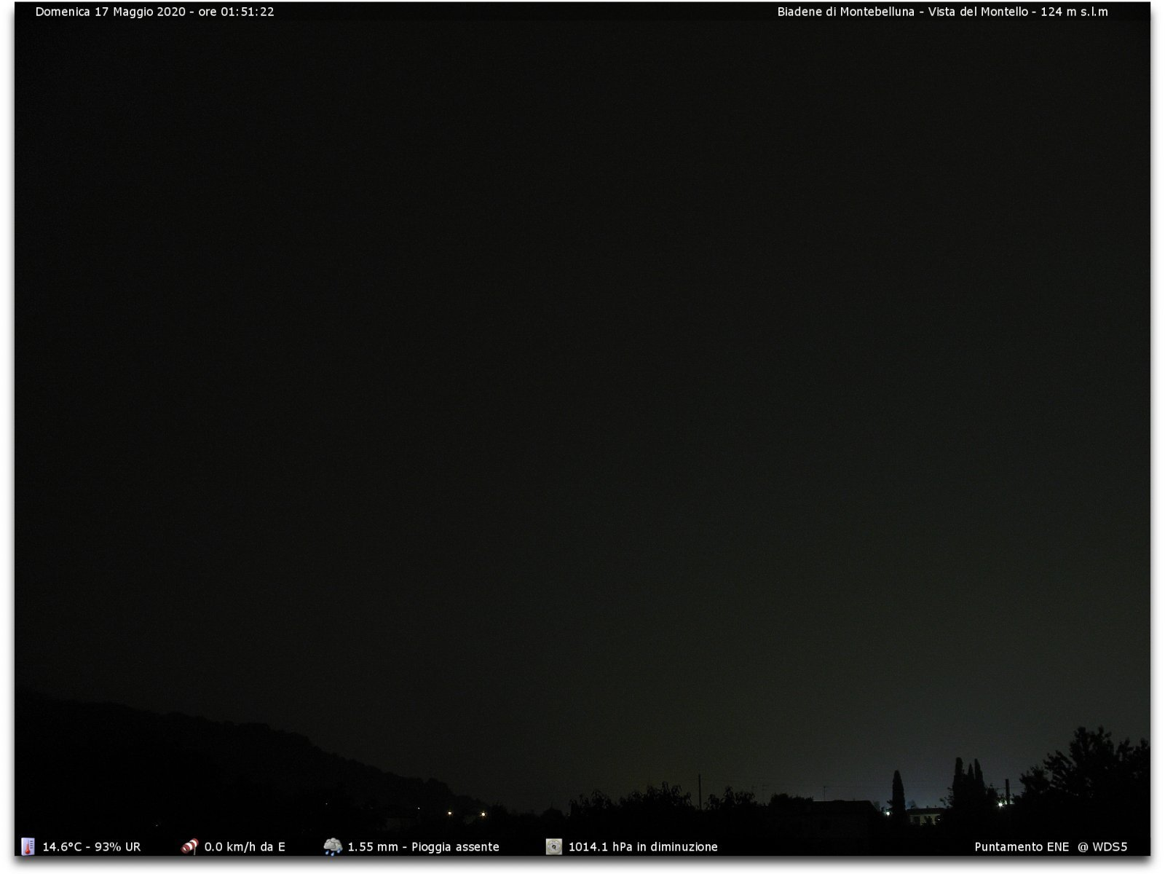Click the altitude text '124 m s.l.m'

pyautogui.click(x=1075, y=12)
